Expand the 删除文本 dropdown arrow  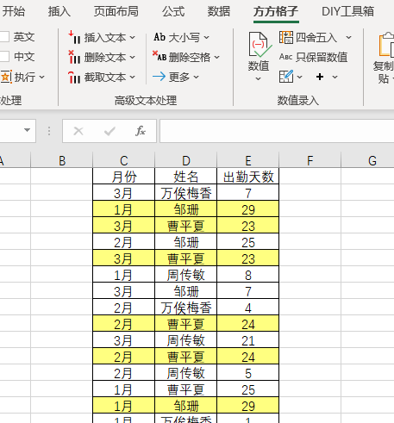click(x=132, y=58)
